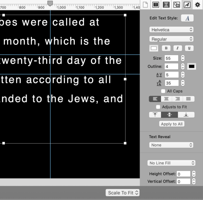
Task: Click the Vertical Offset stepper
Action: 194,181
